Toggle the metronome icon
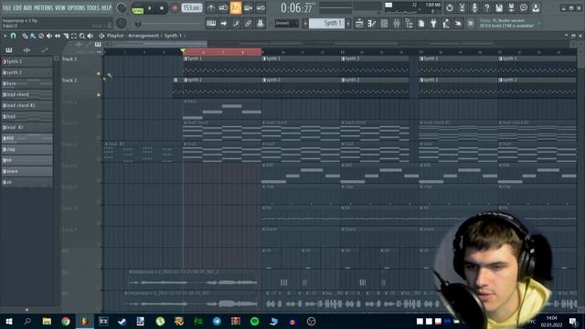This screenshot has width=585, height=329. [211, 8]
